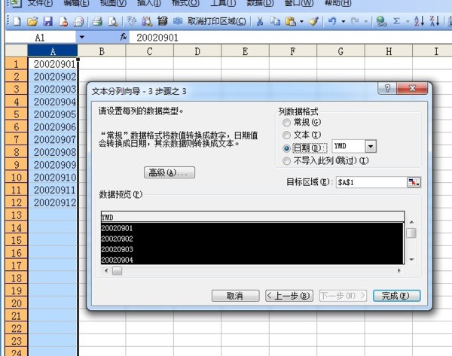The width and height of the screenshot is (452, 356).
Task: Open the 格式(O) menu
Action: 185,3
